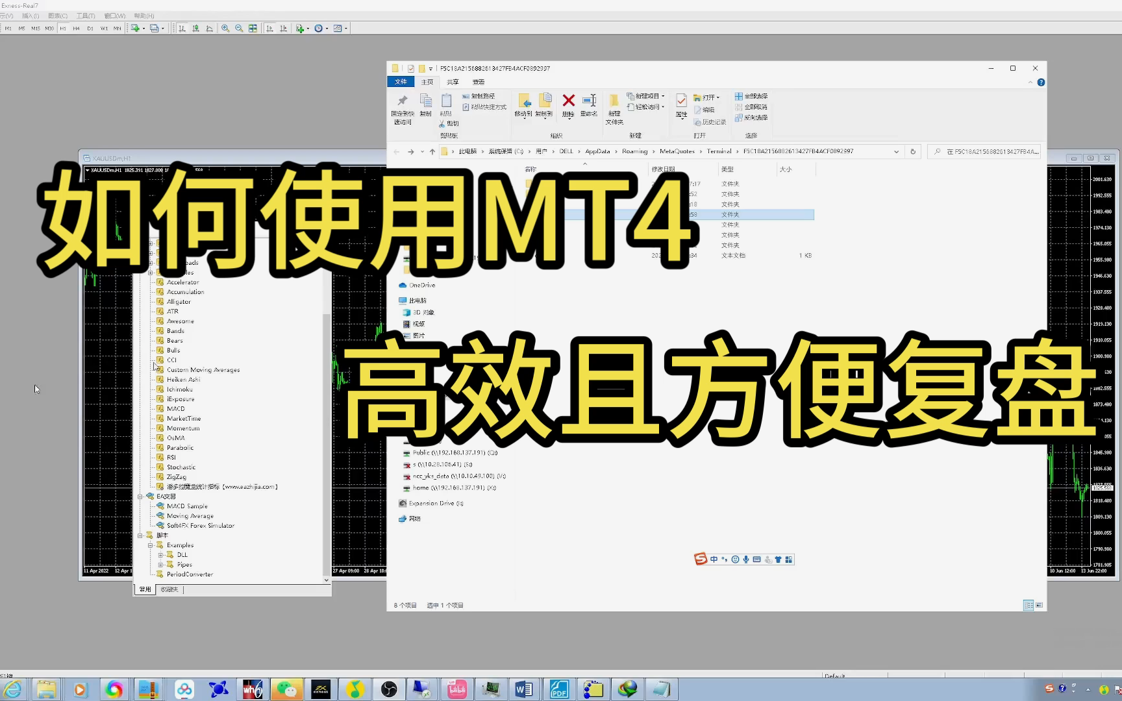
Task: Open the MT4 profiles icon
Action: (x=154, y=29)
